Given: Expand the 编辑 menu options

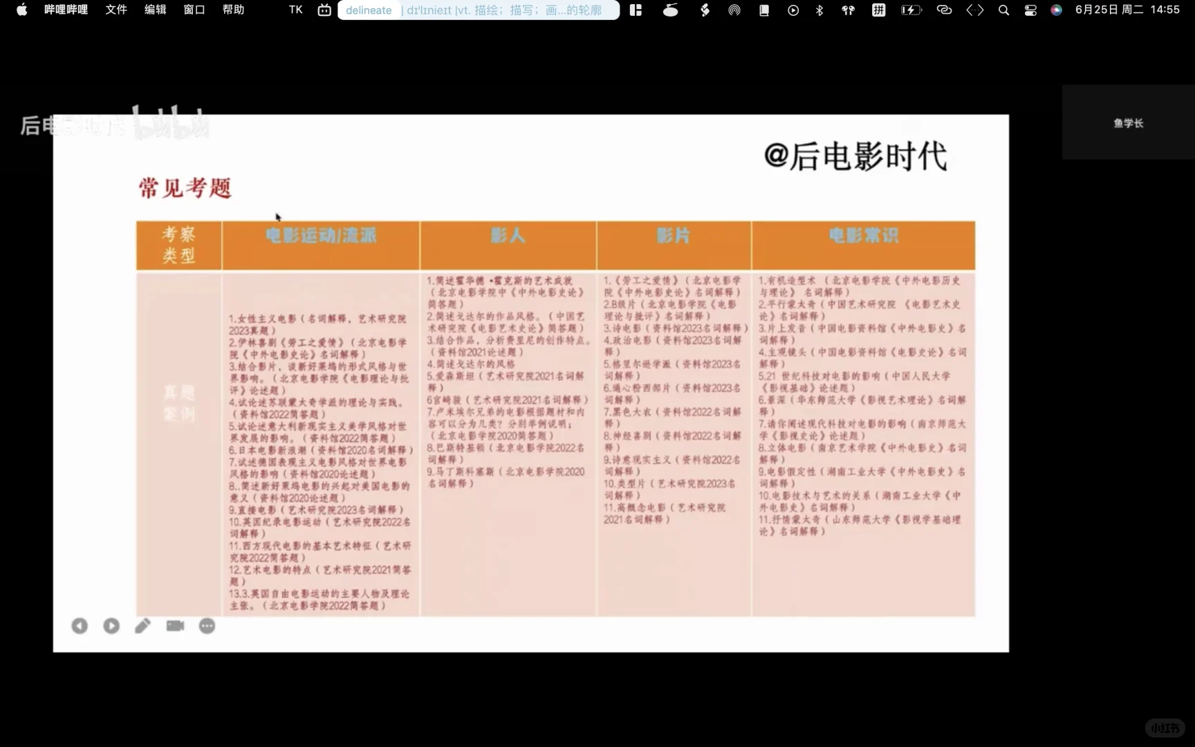Looking at the screenshot, I should tap(155, 10).
